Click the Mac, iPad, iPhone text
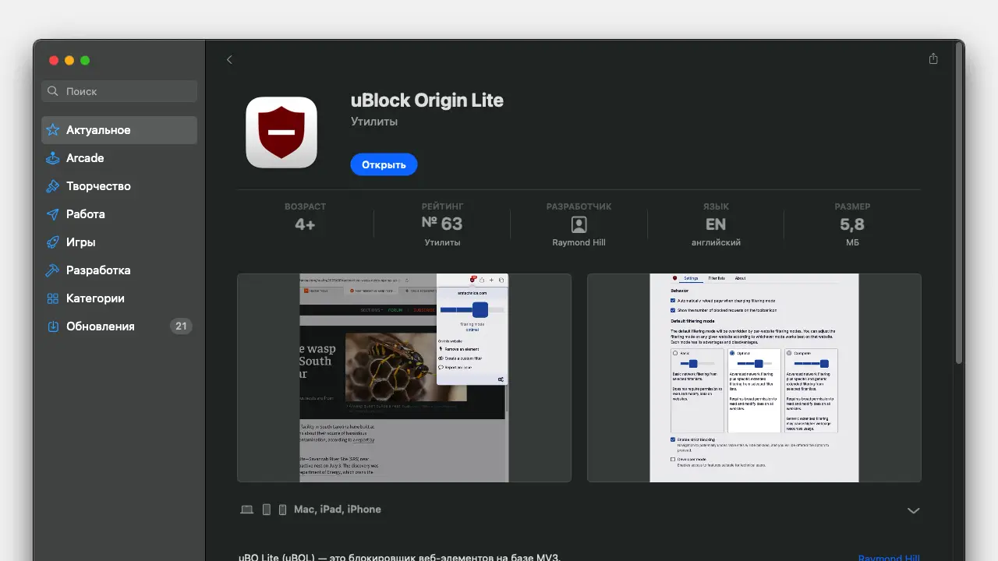The height and width of the screenshot is (561, 998). [x=338, y=510]
